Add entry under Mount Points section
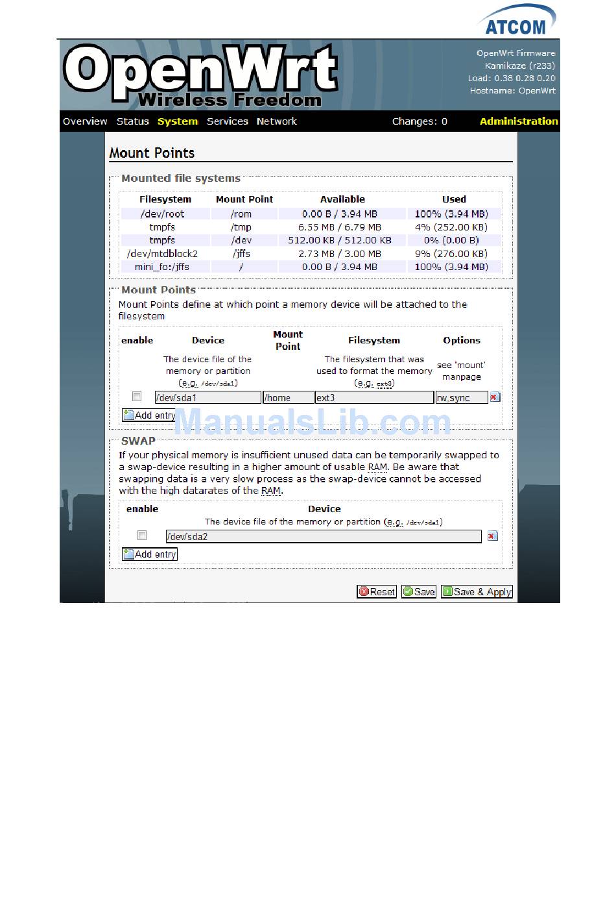The height and width of the screenshot is (914, 616). [x=149, y=415]
